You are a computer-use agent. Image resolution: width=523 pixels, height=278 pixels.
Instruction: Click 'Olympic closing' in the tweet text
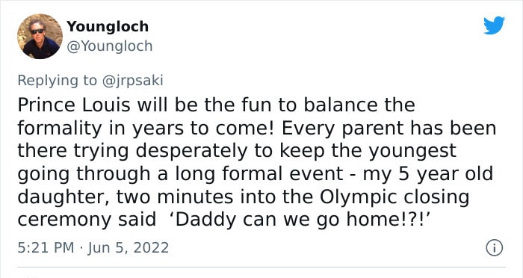(394, 197)
